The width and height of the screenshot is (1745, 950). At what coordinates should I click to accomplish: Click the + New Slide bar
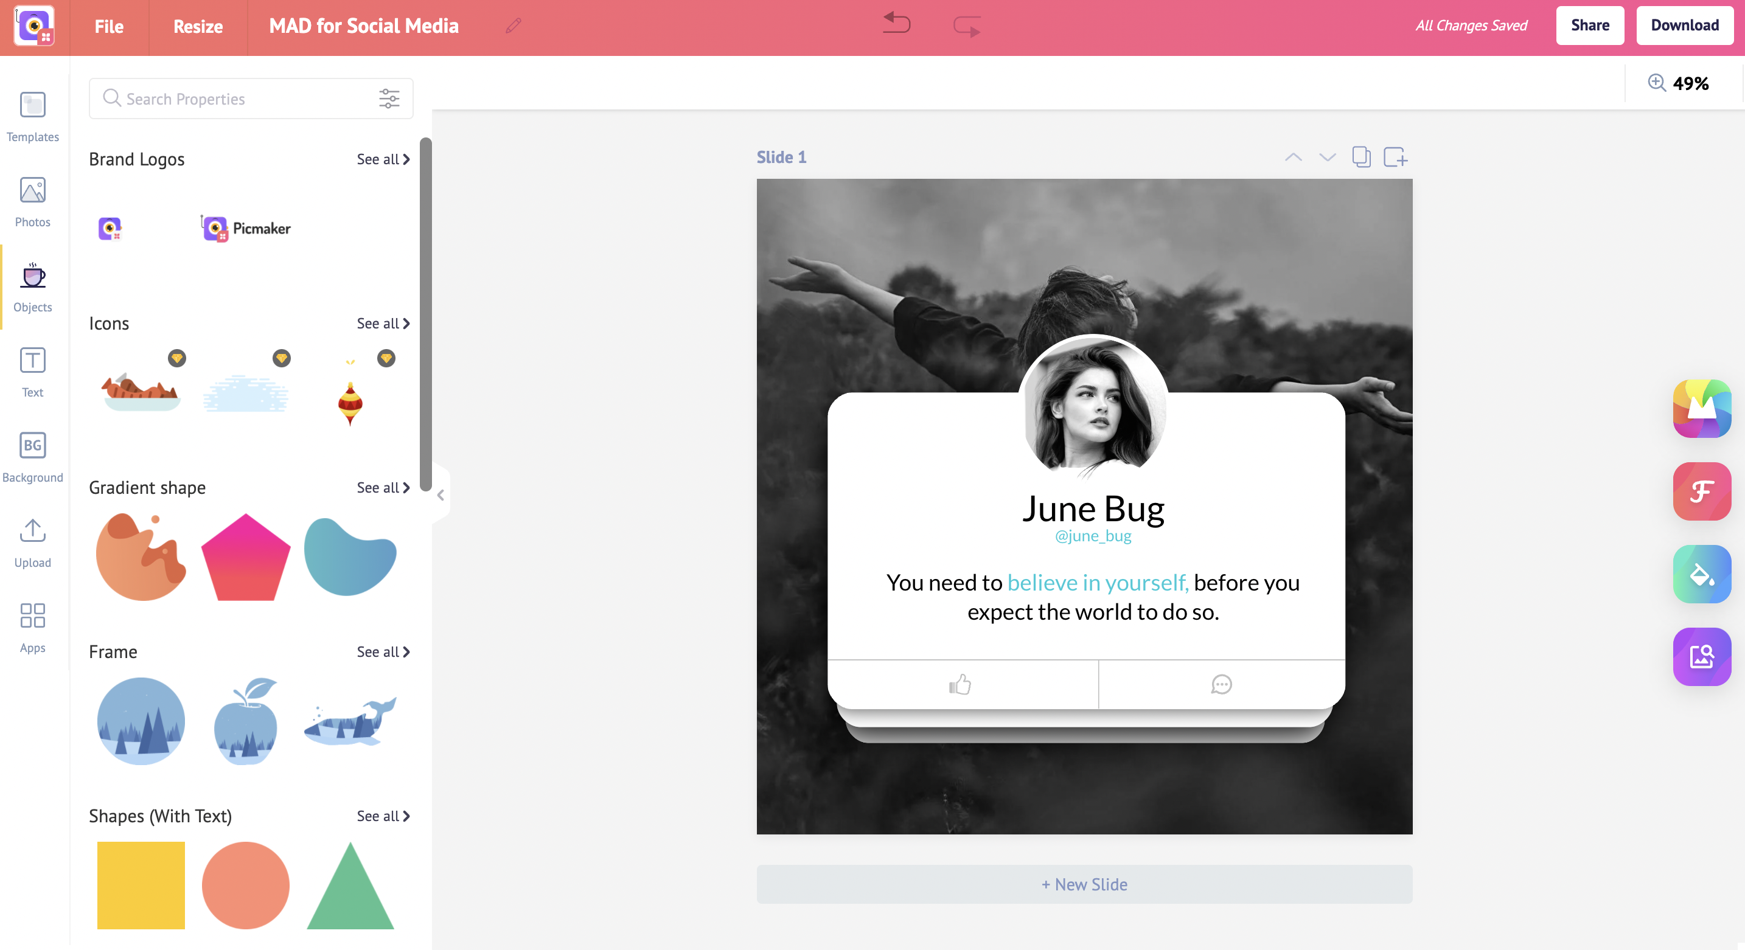tap(1084, 884)
